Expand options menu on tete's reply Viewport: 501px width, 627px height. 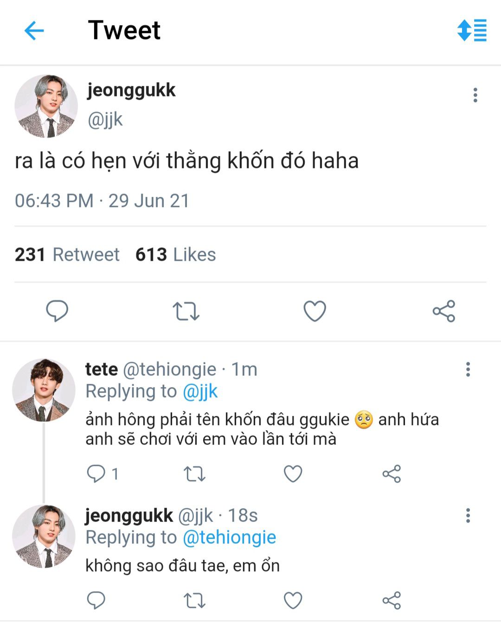(x=468, y=369)
